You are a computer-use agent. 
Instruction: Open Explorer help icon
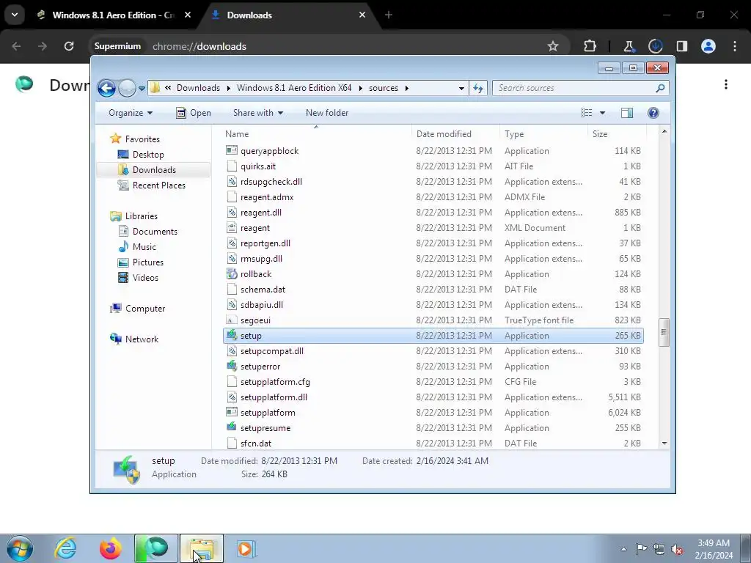[653, 113]
